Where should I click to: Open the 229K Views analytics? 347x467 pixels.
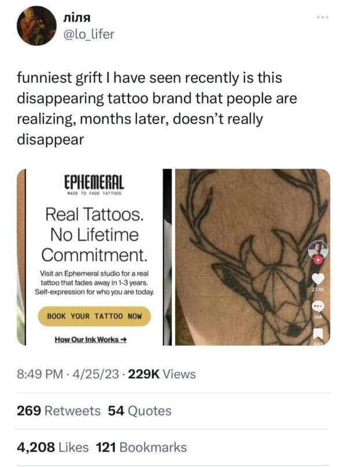162,374
